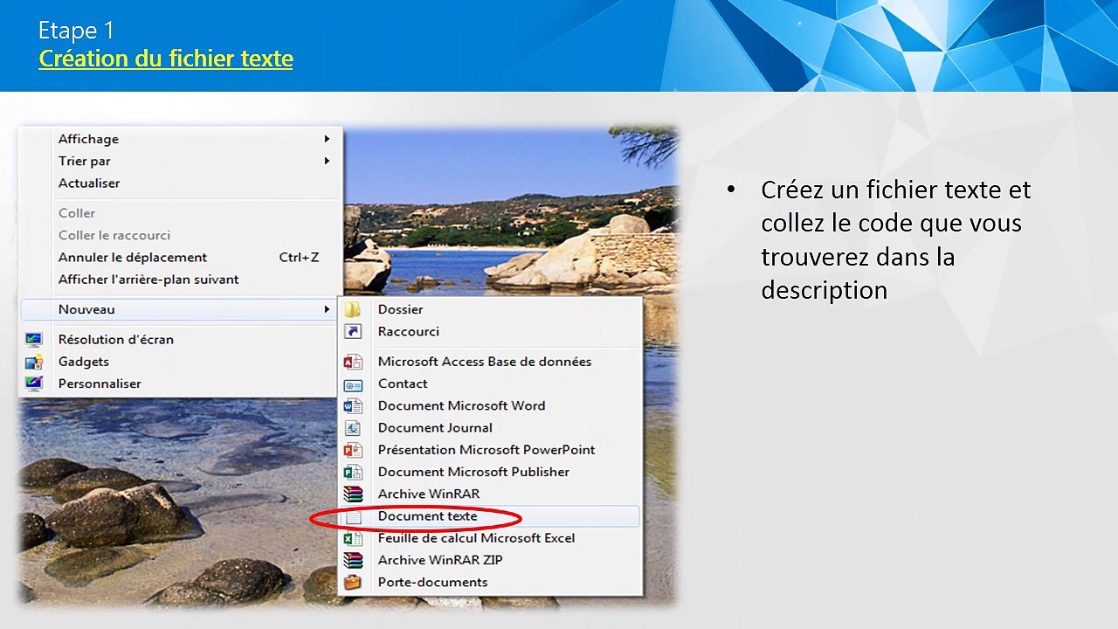Click the greyed Coller le raccourci entry
Image resolution: width=1118 pixels, height=629 pixels.
pos(180,235)
